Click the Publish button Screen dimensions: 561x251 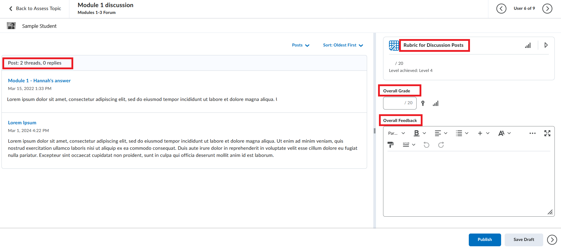coord(485,240)
